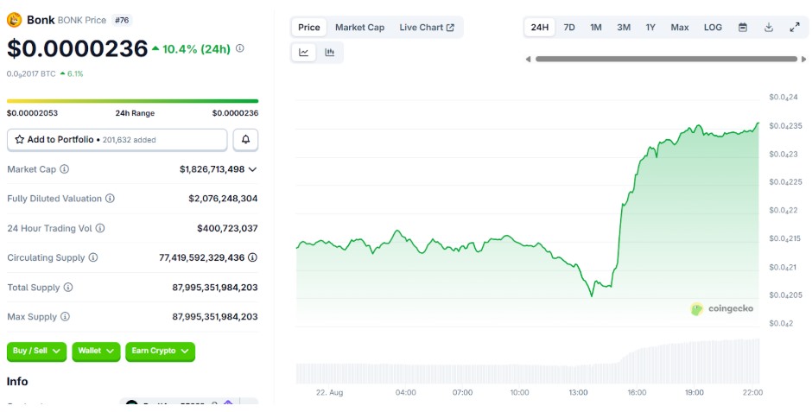Click the green price line at 16:00

(x=637, y=174)
